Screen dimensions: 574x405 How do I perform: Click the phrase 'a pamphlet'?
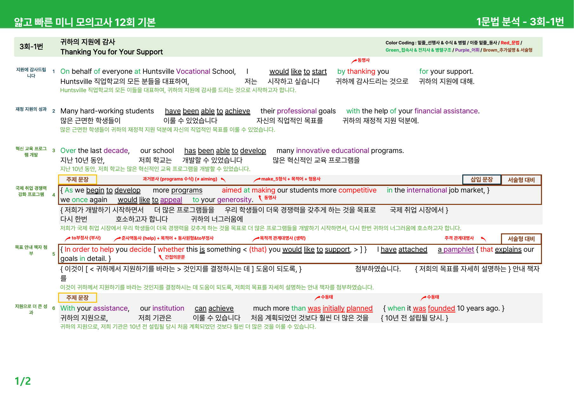click(x=456, y=250)
